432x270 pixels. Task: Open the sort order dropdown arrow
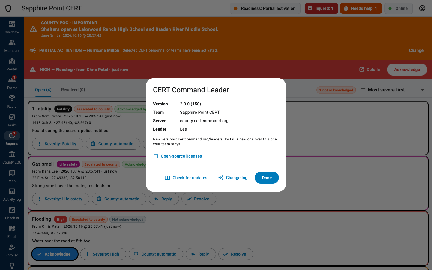[x=422, y=90]
